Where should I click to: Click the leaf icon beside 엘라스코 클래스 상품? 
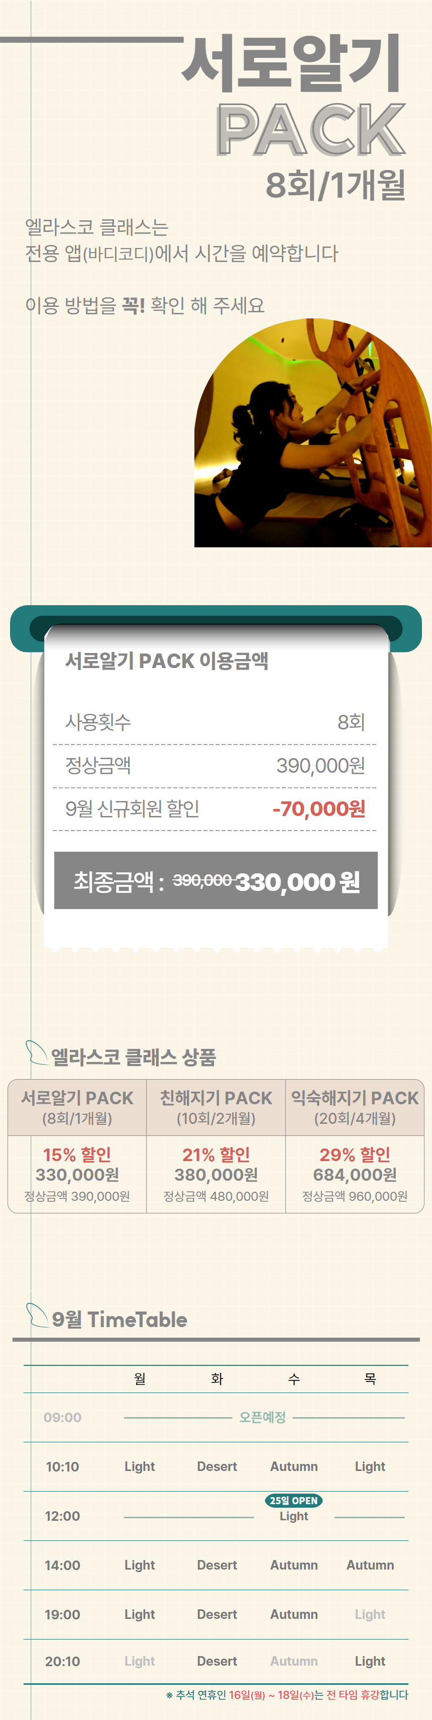click(36, 1053)
